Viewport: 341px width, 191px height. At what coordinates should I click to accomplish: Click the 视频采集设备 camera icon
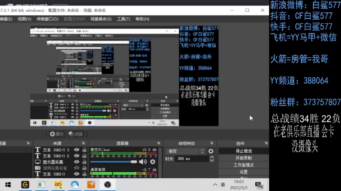pyautogui.click(x=38, y=168)
